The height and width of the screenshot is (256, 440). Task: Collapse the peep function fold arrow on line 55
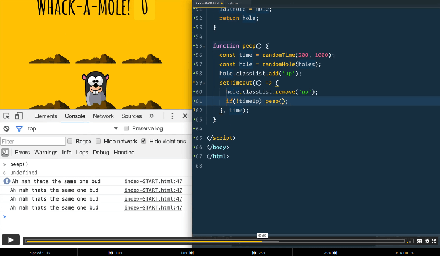pos(205,46)
